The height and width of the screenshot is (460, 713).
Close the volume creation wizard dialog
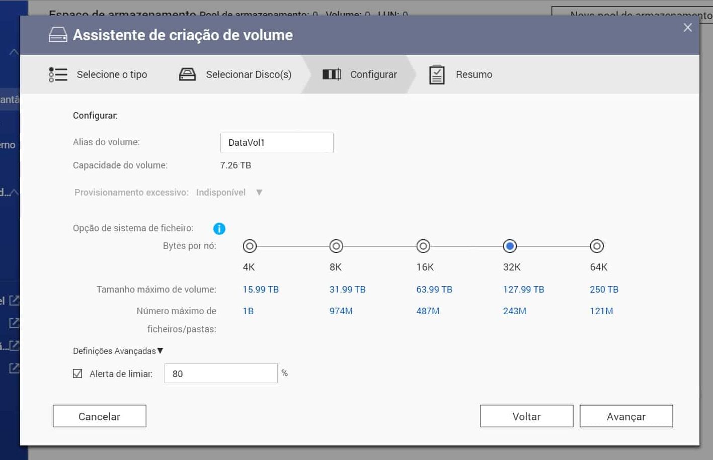(x=687, y=28)
